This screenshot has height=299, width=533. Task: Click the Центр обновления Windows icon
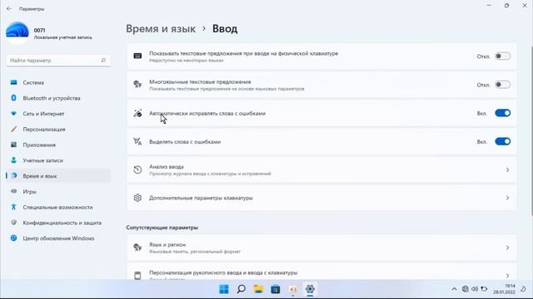[x=13, y=238]
